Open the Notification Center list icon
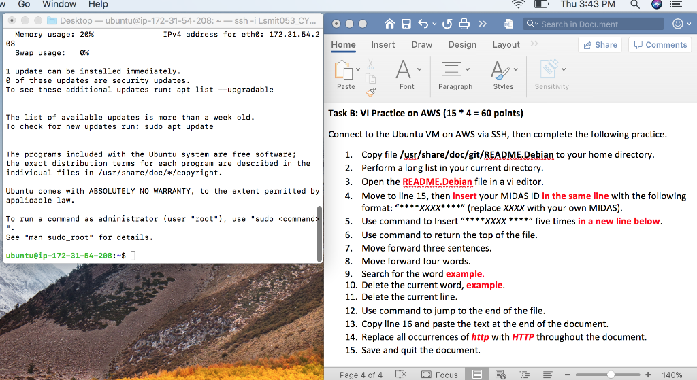The image size is (697, 380). tap(676, 5)
